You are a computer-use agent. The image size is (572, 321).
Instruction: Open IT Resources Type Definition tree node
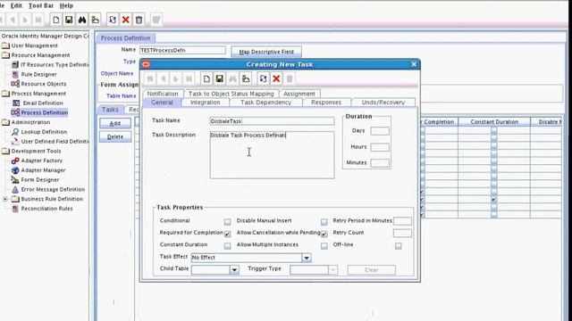[x=50, y=64]
